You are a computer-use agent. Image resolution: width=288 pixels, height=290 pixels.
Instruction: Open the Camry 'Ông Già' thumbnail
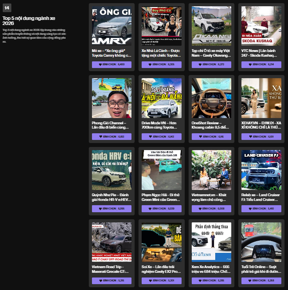(x=112, y=26)
